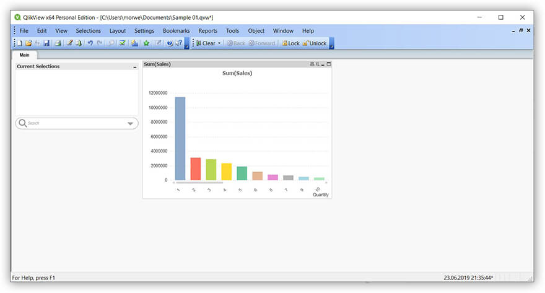Open the View menu
The width and height of the screenshot is (545, 293).
click(x=61, y=30)
